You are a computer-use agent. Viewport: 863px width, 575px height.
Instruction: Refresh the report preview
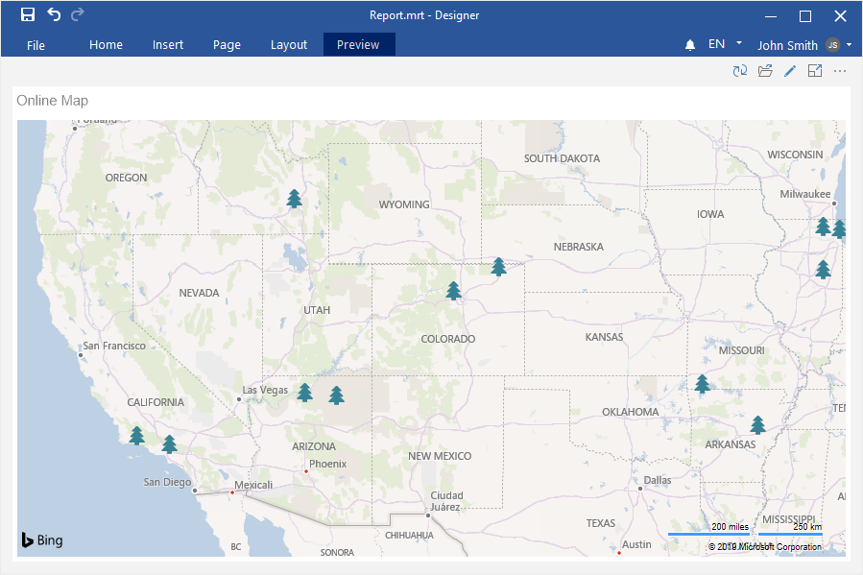coord(739,71)
